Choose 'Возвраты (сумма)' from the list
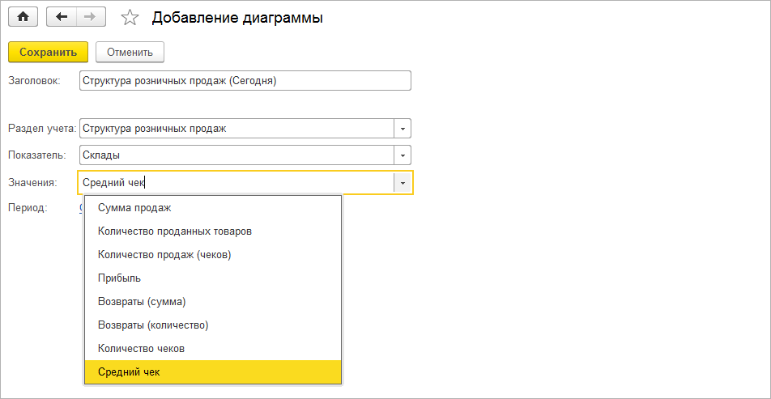771x399 pixels. [x=142, y=302]
